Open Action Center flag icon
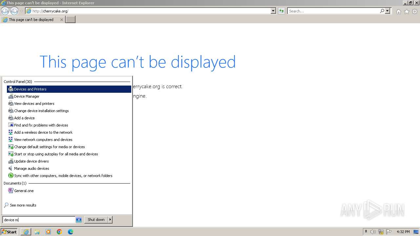420x236 pixels. click(389, 232)
